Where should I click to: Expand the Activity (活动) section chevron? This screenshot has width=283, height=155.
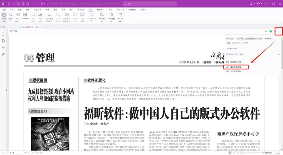point(278,54)
